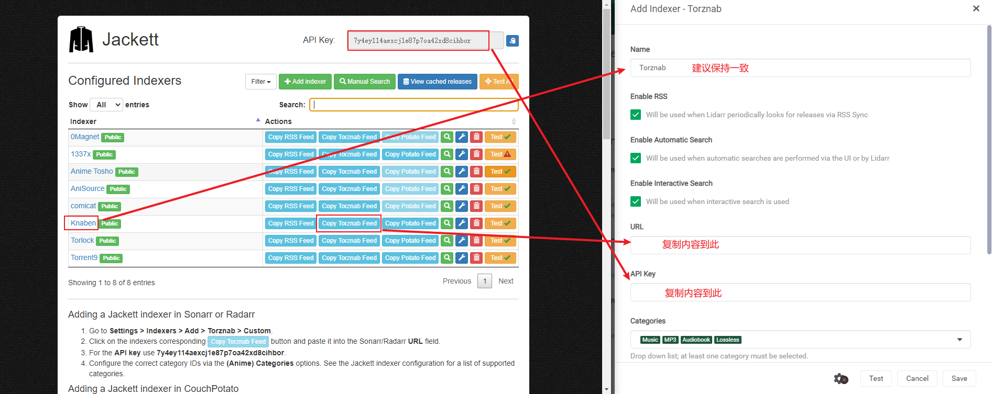The height and width of the screenshot is (394, 992).
Task: Delete the 0Magnet indexer with trash icon
Action: tap(476, 137)
